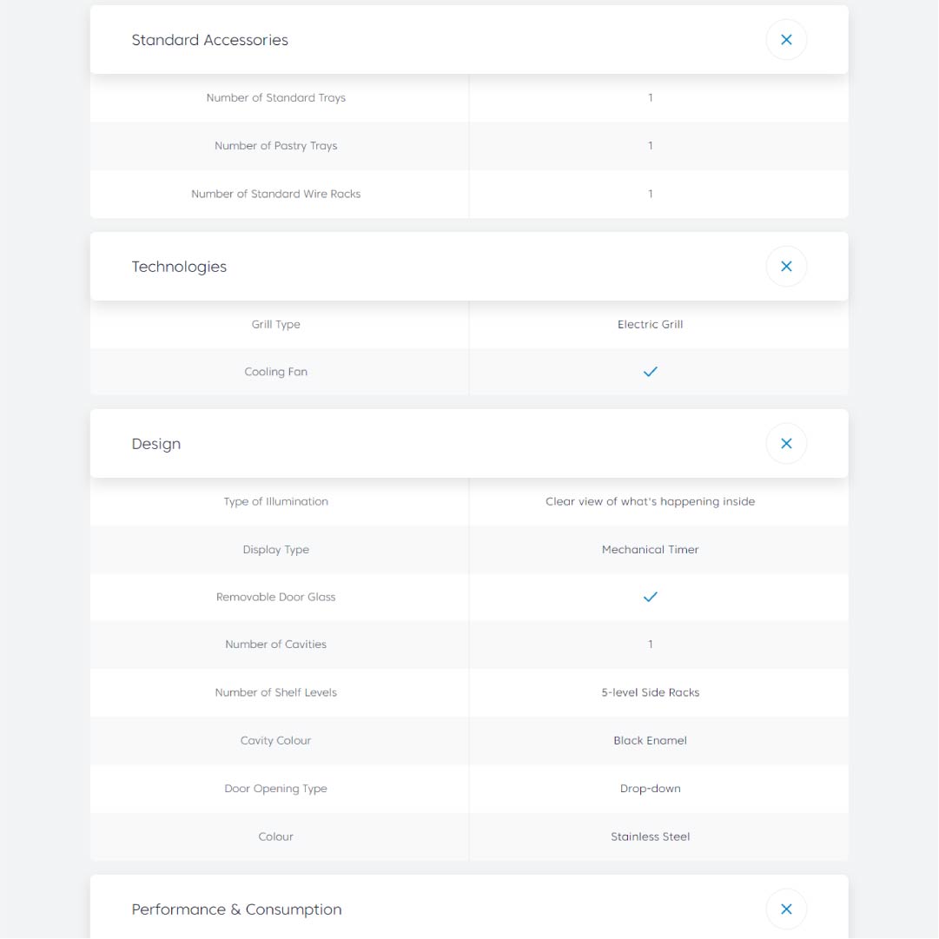The height and width of the screenshot is (939, 939).
Task: Collapse the Technologies section X icon
Action: point(786,267)
